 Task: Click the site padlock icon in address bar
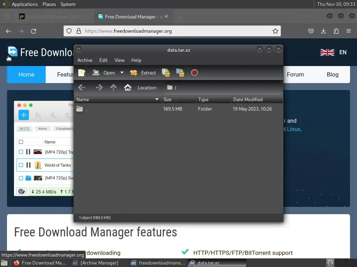(x=79, y=31)
